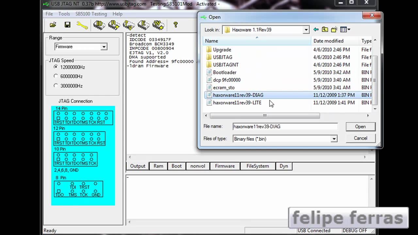The height and width of the screenshot is (235, 418).
Task: Select the 3000000Hz JTAG speed
Action: (56, 86)
